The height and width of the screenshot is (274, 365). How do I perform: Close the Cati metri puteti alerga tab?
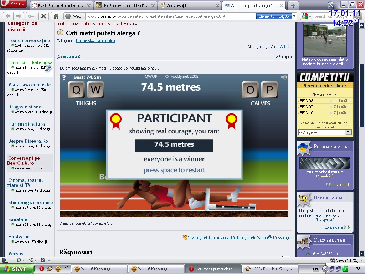click(282, 6)
